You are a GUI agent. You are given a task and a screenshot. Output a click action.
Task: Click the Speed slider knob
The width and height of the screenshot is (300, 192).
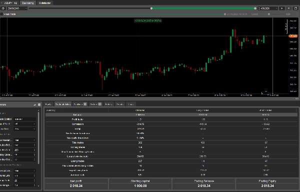pyautogui.click(x=269, y=14)
